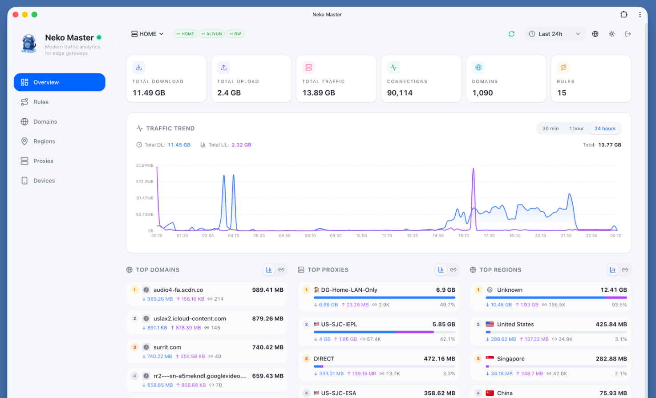Image resolution: width=656 pixels, height=398 pixels.
Task: Click the Total Download card icon
Action: [x=139, y=68]
